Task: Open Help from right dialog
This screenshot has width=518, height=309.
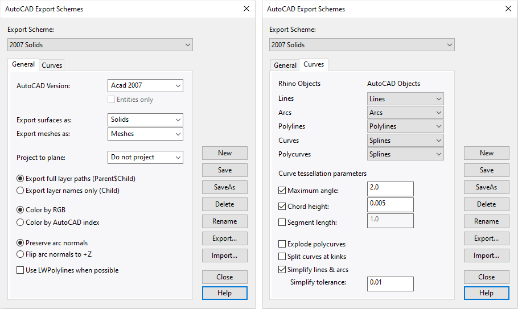Action: pos(486,293)
